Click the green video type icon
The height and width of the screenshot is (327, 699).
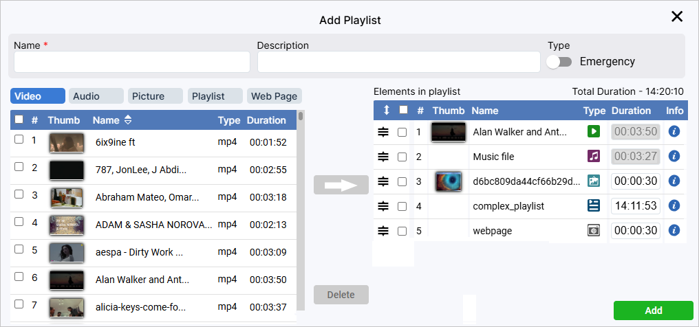(593, 131)
